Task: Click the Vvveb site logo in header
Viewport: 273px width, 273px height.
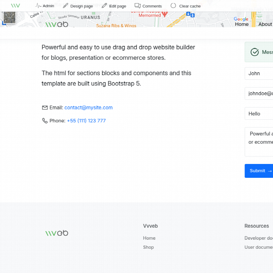Action: point(57,24)
